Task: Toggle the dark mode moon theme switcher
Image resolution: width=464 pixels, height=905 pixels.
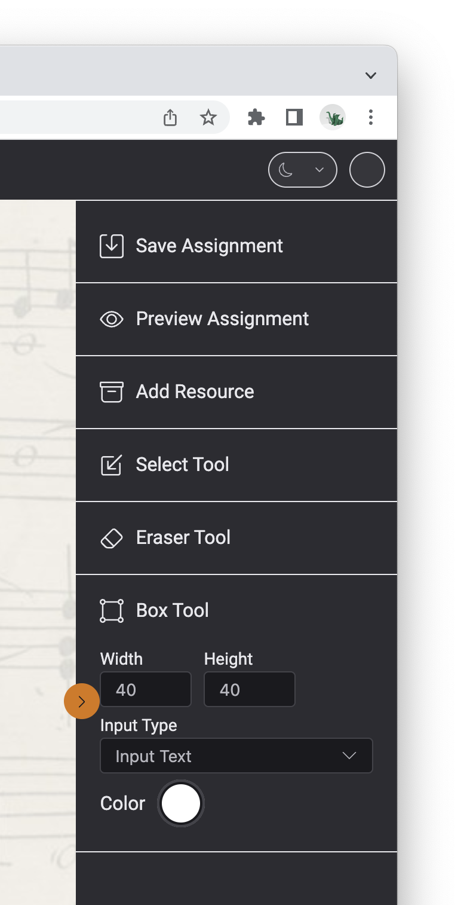Action: pyautogui.click(x=302, y=170)
